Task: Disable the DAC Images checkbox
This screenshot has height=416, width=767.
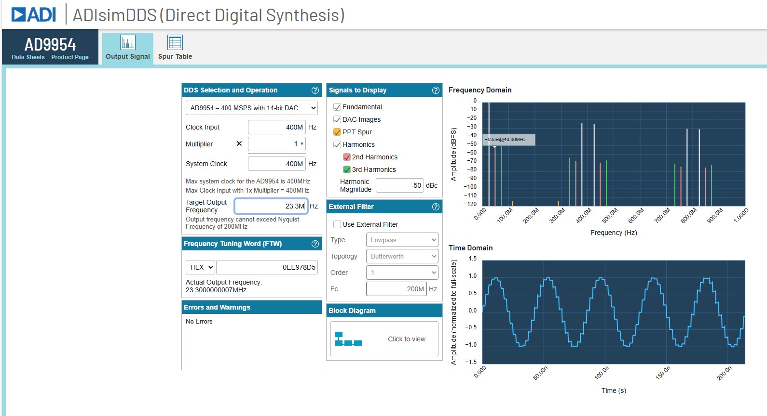Action: point(337,119)
